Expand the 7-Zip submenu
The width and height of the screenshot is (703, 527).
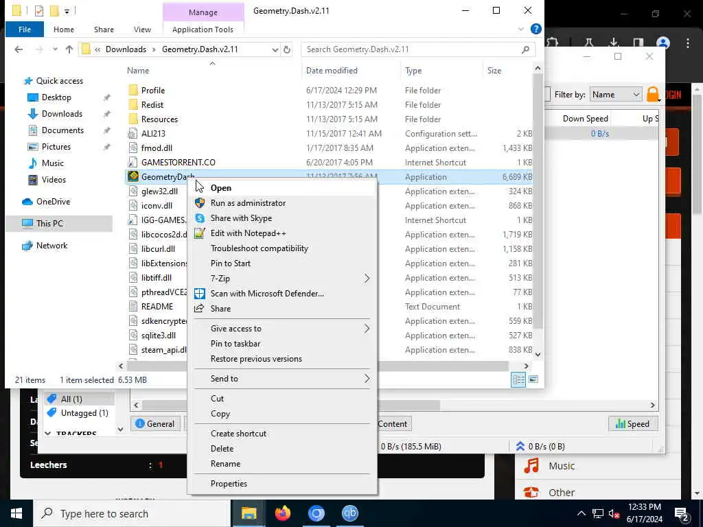click(x=282, y=279)
